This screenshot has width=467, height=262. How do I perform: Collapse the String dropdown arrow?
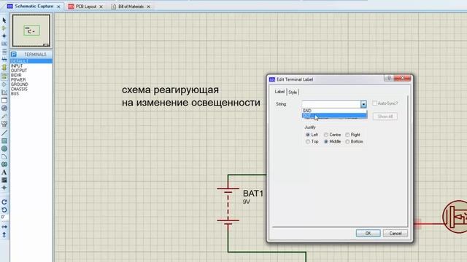pos(363,104)
